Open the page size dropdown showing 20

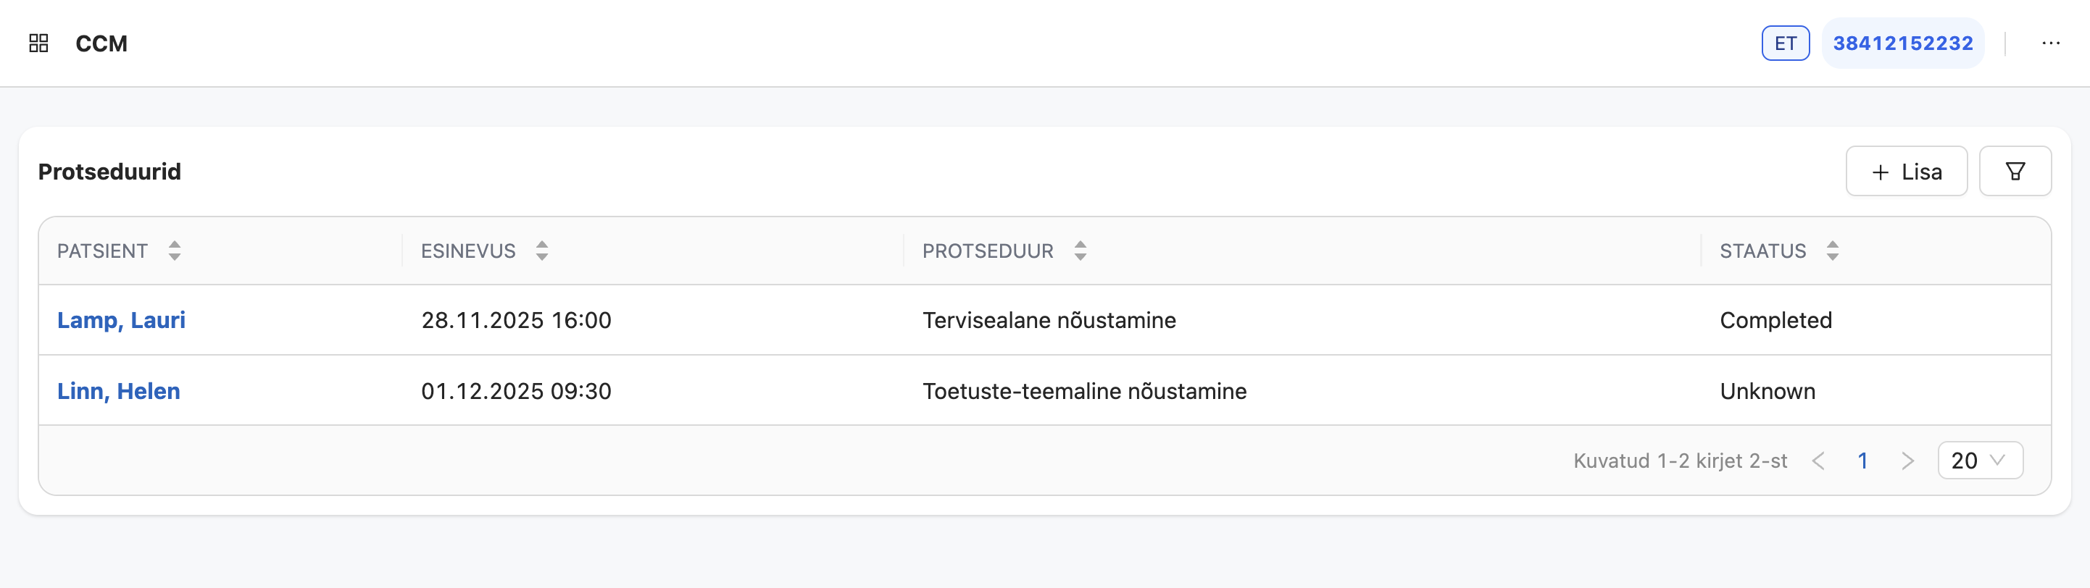coord(1980,460)
